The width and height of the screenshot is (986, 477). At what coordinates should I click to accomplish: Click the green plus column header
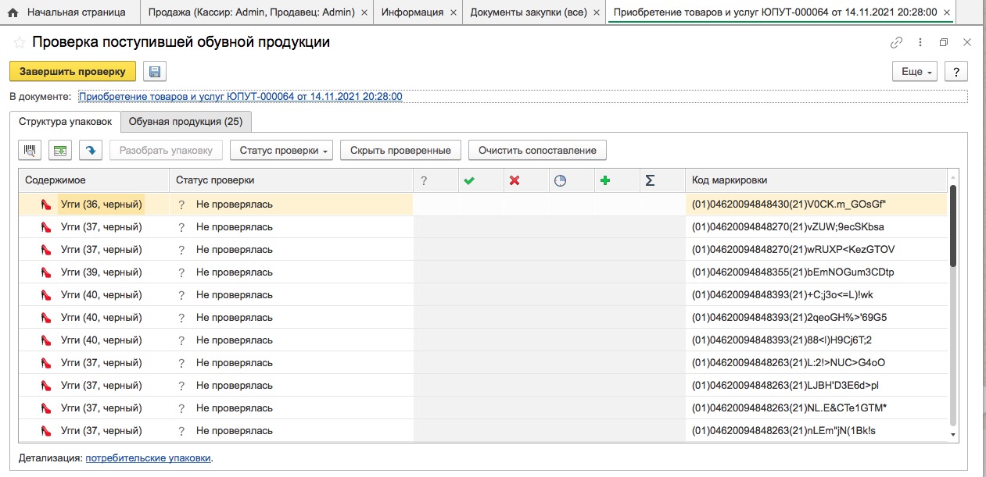pyautogui.click(x=605, y=180)
